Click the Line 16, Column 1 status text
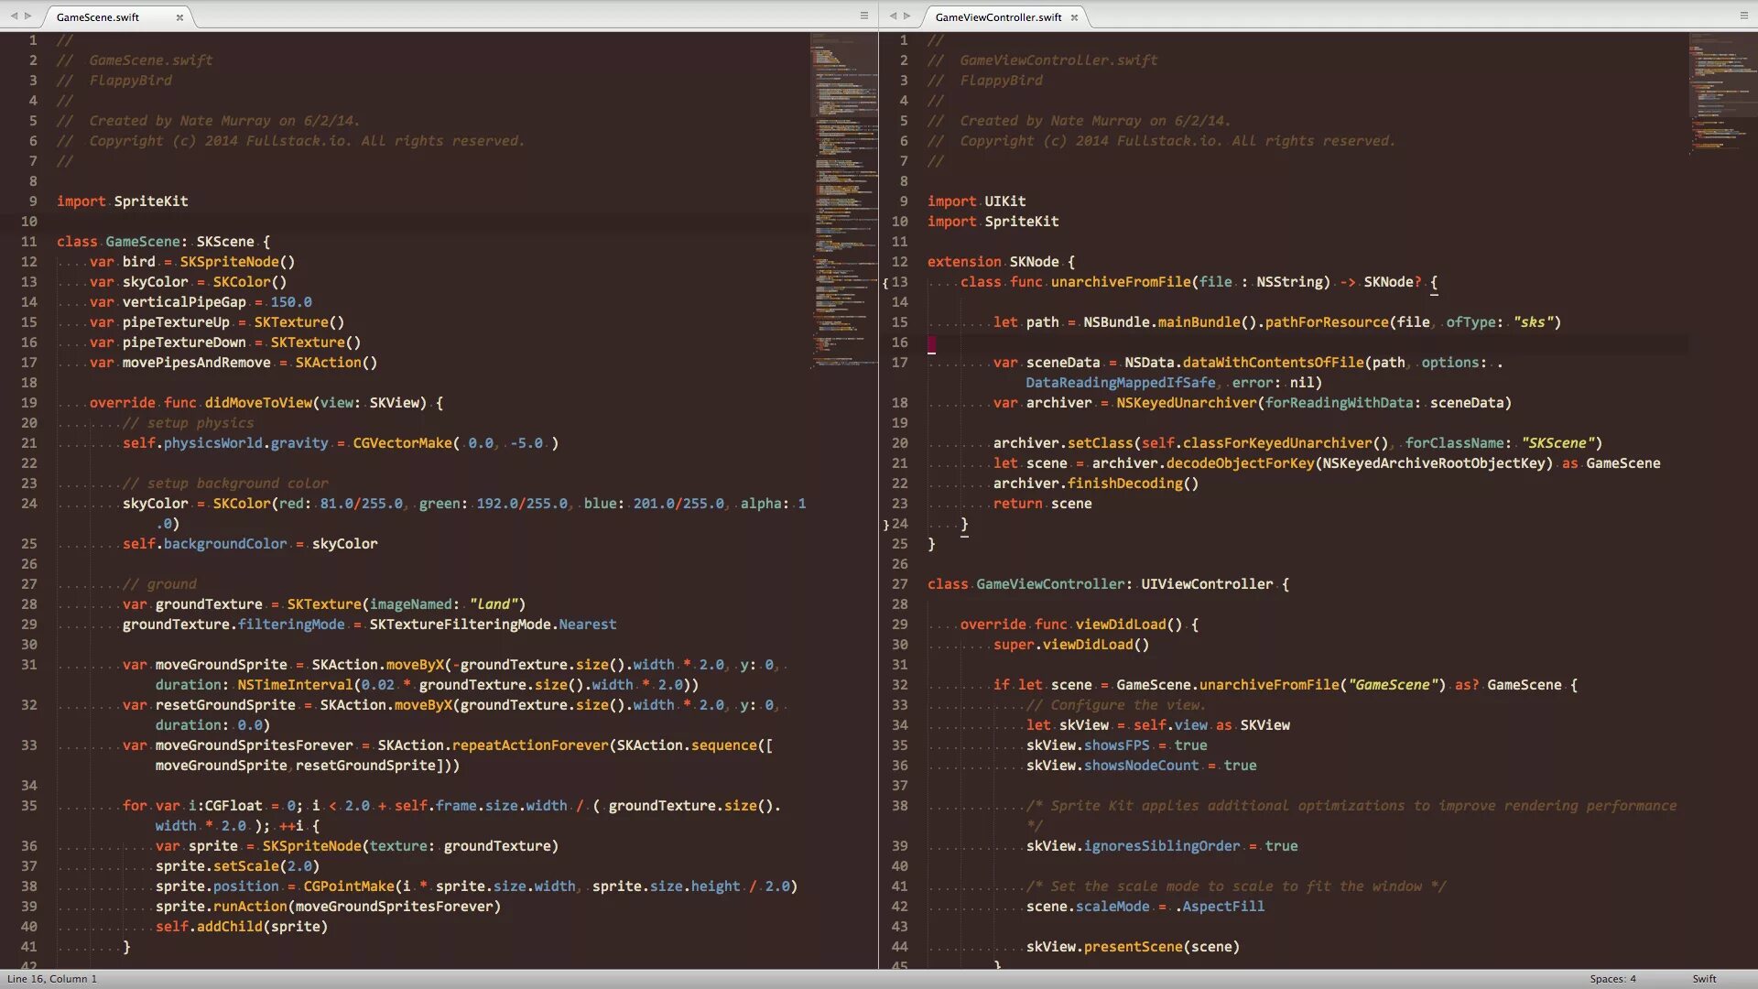Screen dimensions: 1758x989 (x=52, y=979)
